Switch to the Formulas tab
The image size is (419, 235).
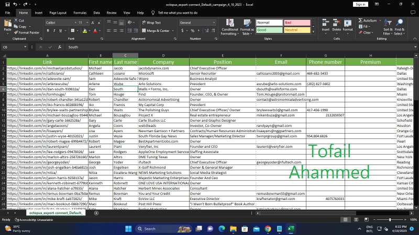80,13
